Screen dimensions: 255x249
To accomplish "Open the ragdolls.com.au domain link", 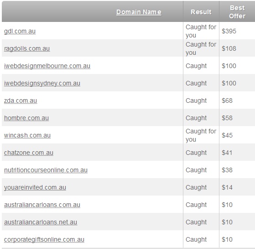I will coord(27,48).
